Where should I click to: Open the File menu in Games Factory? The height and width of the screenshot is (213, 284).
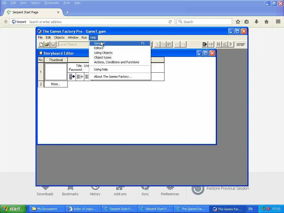(40, 37)
